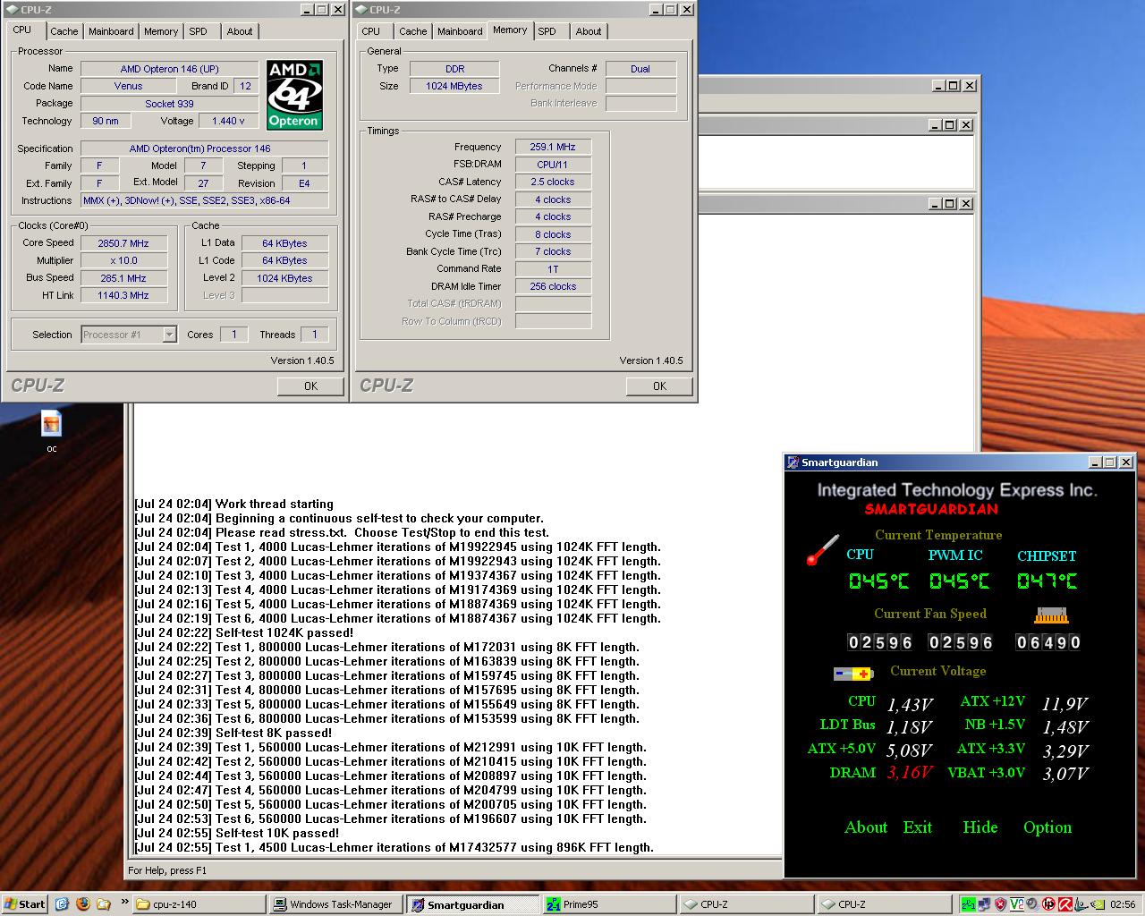Click the Code Name field Venus

click(128, 86)
